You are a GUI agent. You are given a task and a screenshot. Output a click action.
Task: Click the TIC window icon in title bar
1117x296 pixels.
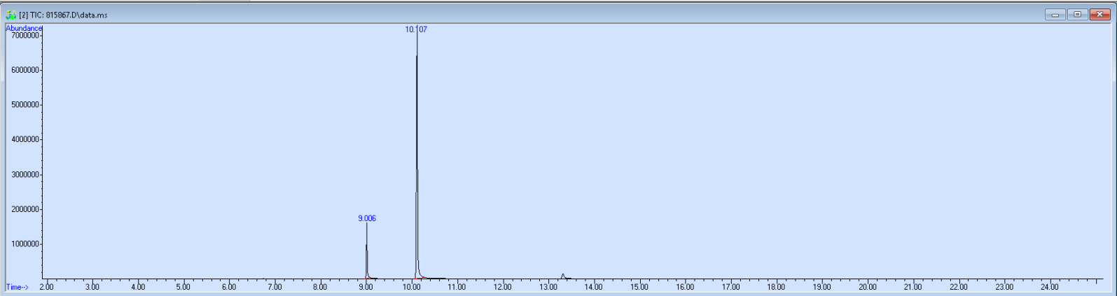[x=11, y=15]
